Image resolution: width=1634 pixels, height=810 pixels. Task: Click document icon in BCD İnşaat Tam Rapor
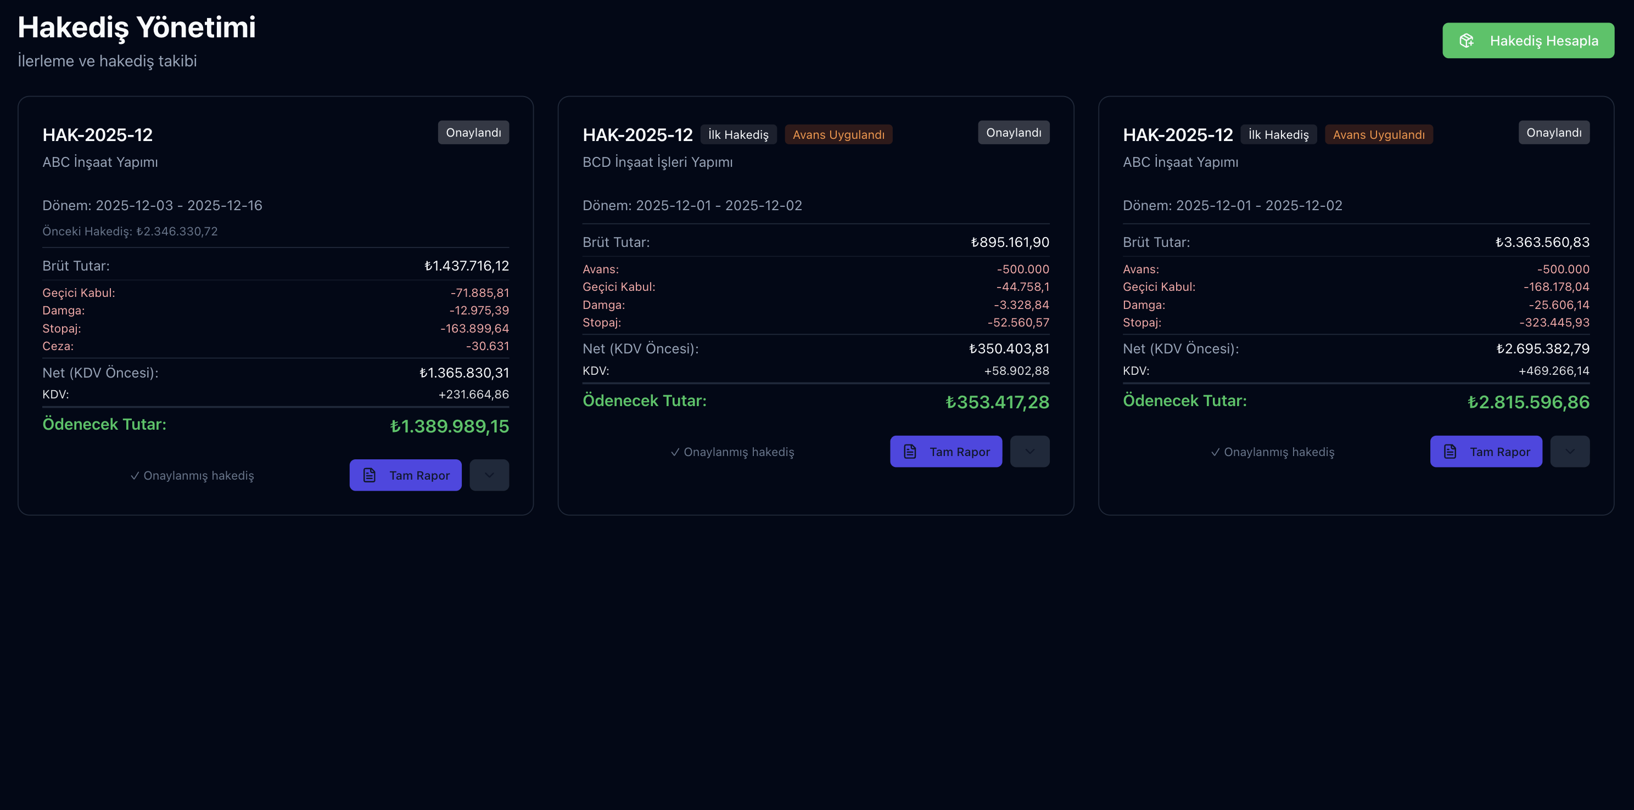(910, 451)
